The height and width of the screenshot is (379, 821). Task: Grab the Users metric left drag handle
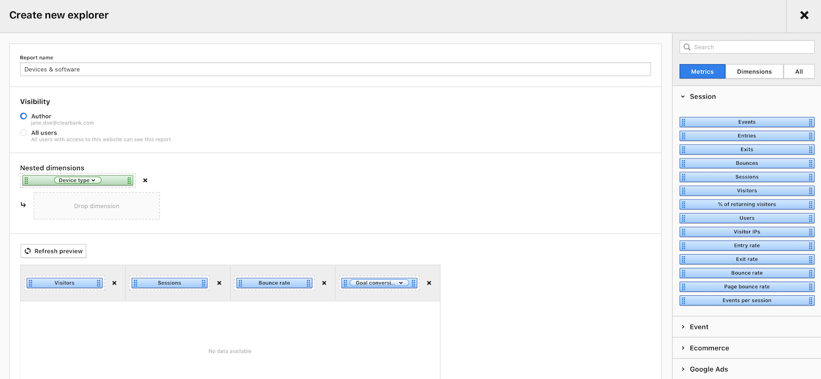(x=683, y=218)
